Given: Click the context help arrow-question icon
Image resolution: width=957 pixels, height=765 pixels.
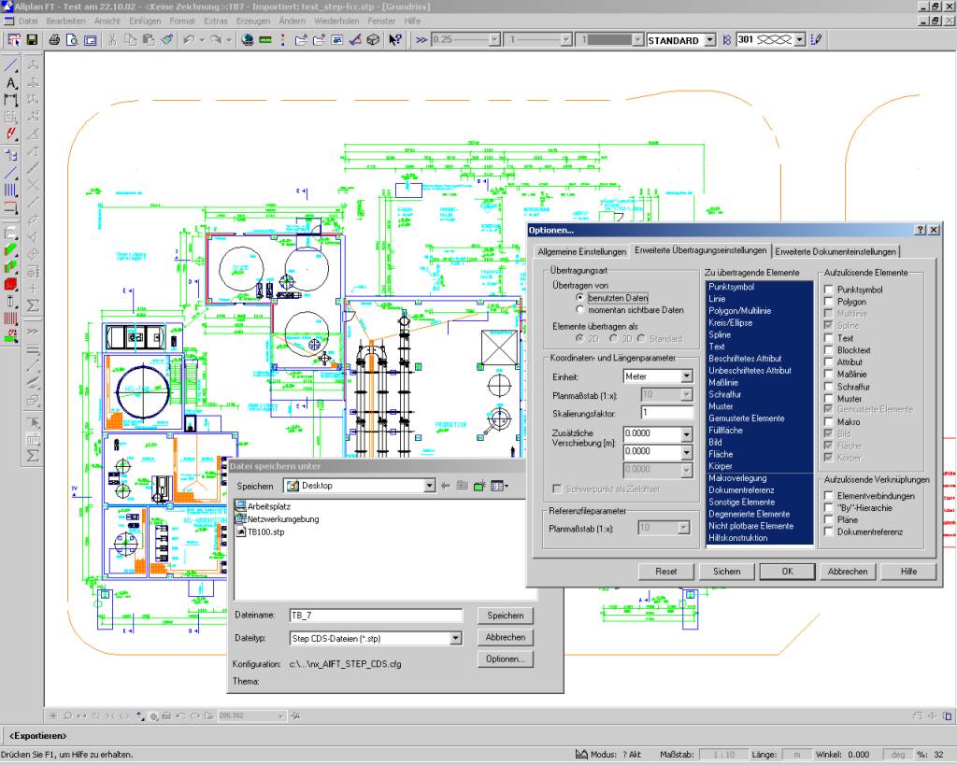Looking at the screenshot, I should [x=394, y=40].
